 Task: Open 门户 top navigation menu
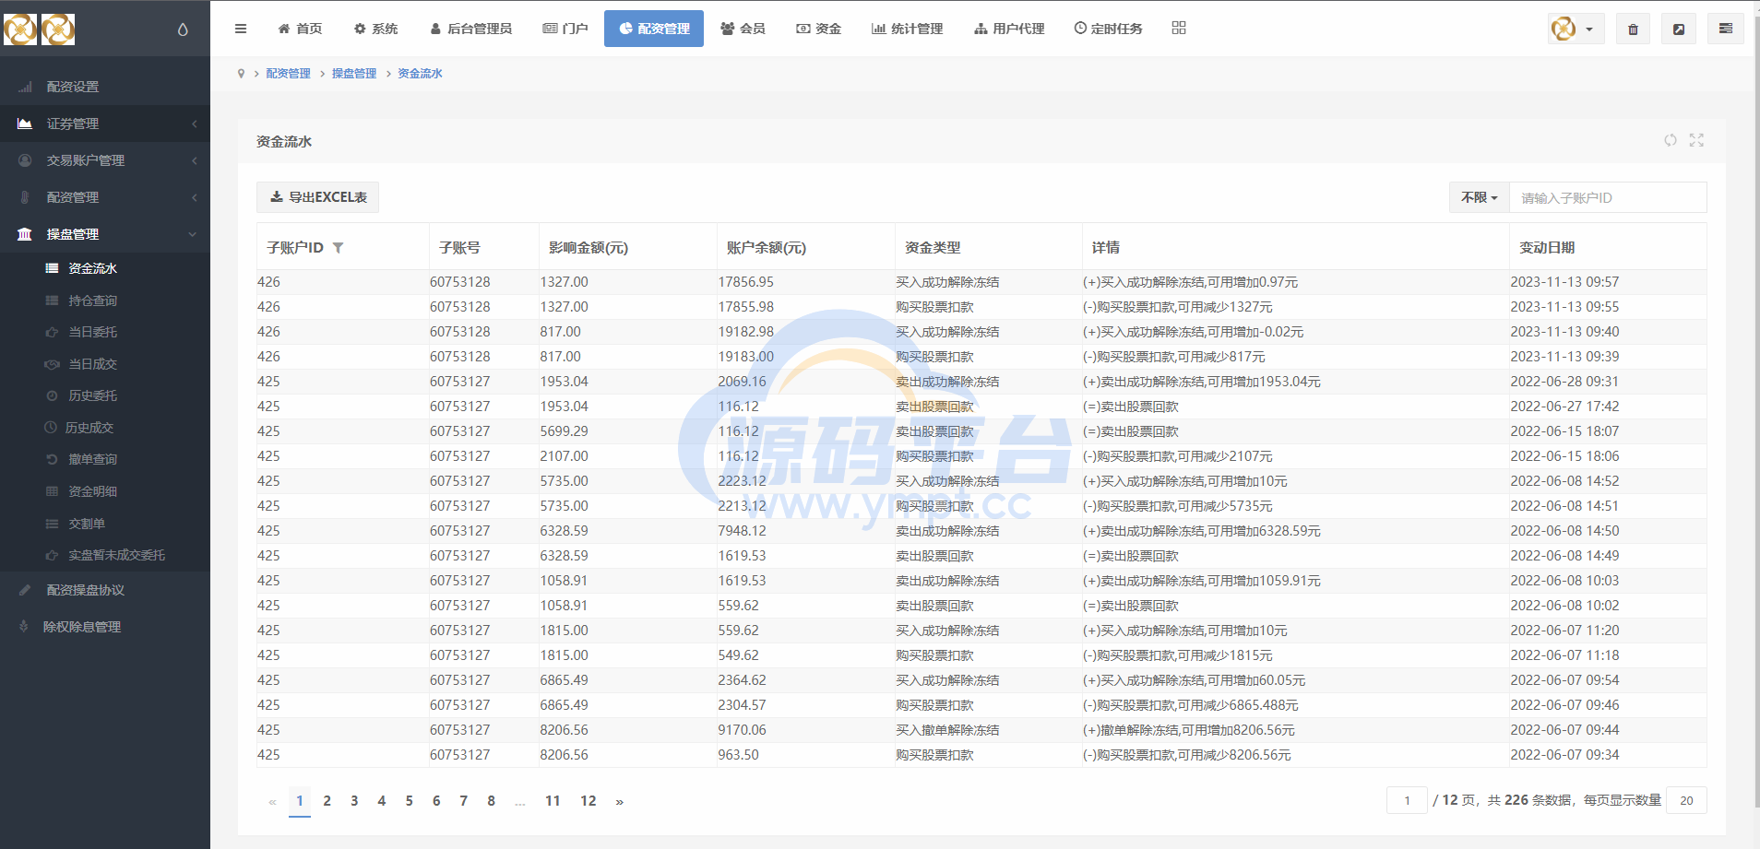click(565, 29)
